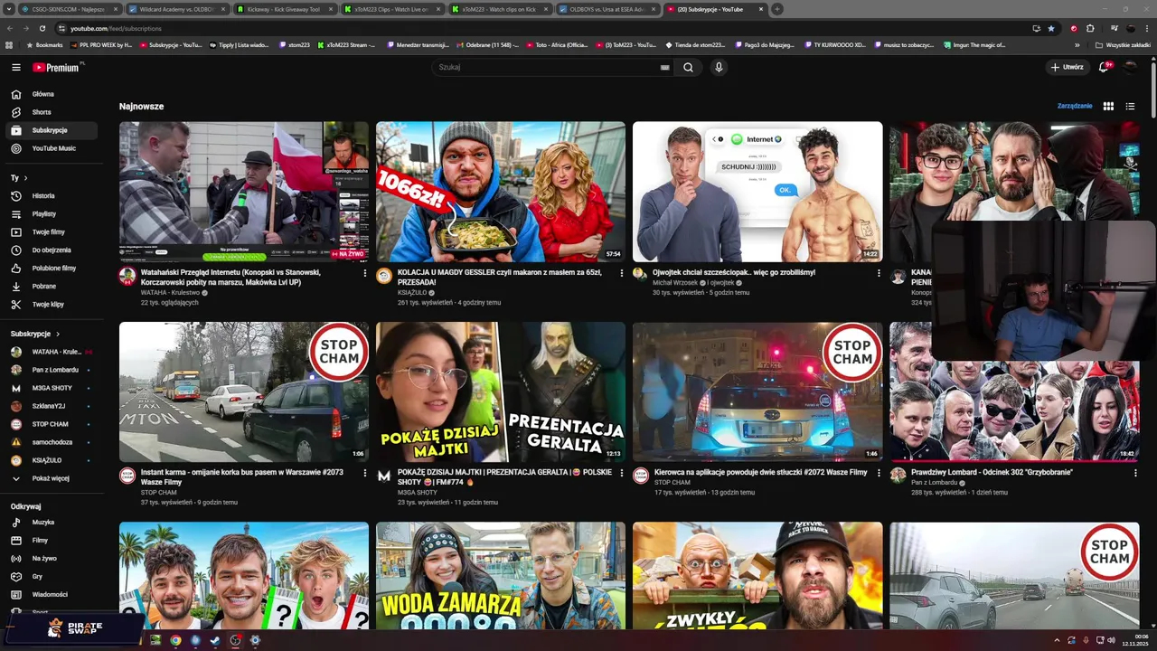The image size is (1157, 651).
Task: Reload the page in browser toolbar
Action: [42, 28]
